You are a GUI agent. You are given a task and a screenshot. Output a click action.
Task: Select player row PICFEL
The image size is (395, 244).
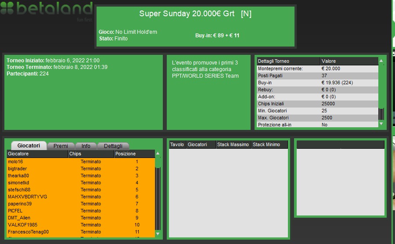(x=81, y=211)
